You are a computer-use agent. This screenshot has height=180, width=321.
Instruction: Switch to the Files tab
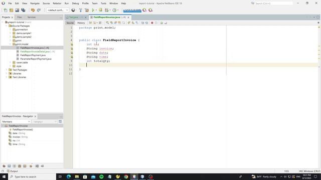[x=20, y=17]
